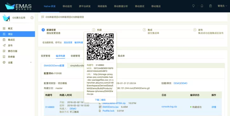Image resolution: width=230 pixels, height=116 pixels.
Task: Open the 管理员 user dropdown
Action: 222,6
